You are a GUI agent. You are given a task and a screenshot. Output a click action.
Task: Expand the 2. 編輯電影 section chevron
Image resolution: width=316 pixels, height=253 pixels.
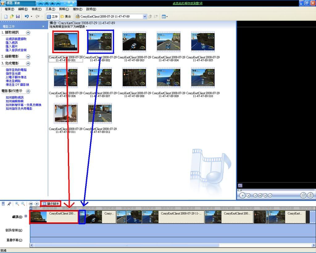coord(28,57)
